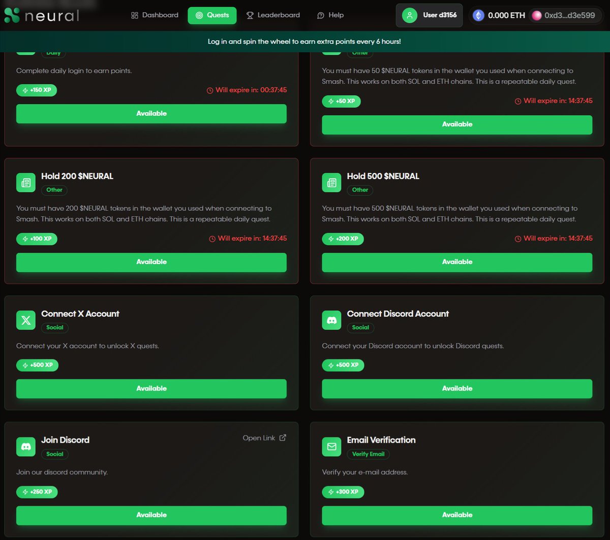Click expiry timer on Hold 200 $NEURAL

(248, 238)
